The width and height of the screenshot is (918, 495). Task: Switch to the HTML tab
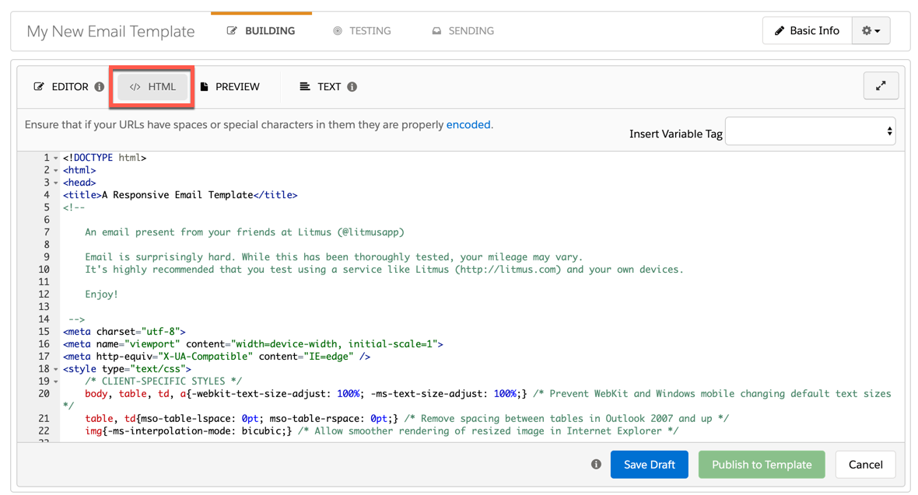[x=152, y=87]
